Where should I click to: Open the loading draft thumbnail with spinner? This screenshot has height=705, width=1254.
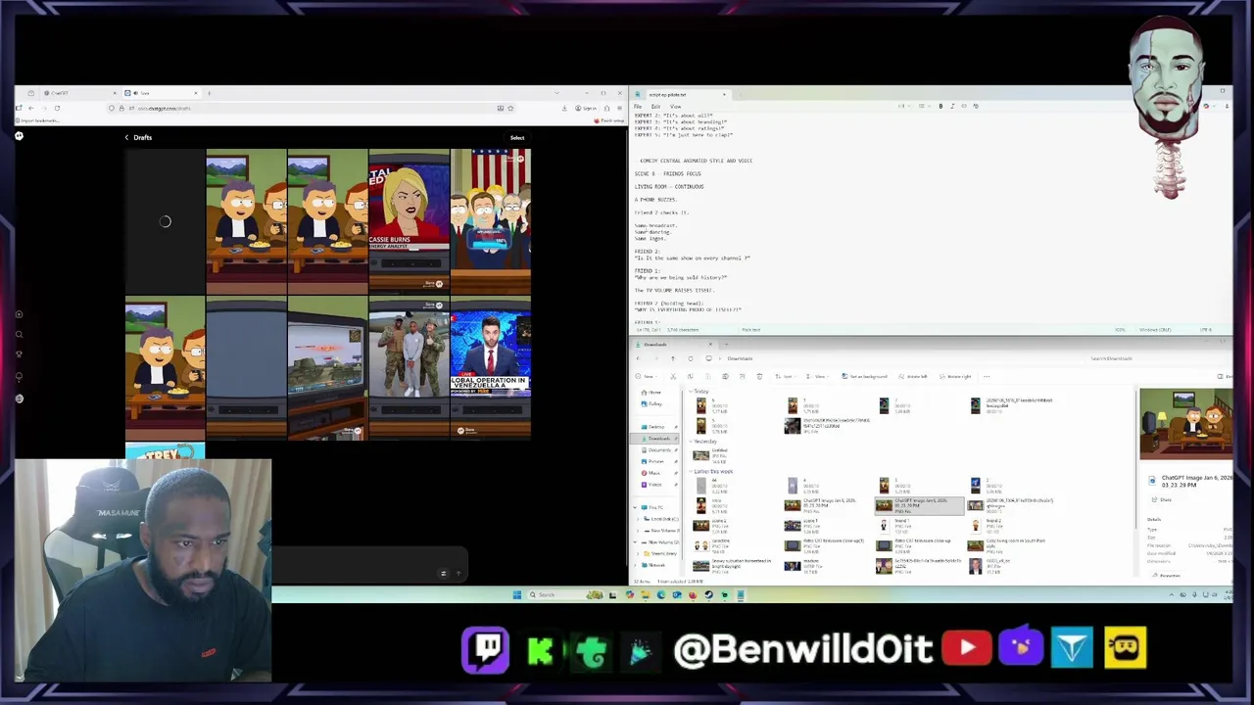165,220
